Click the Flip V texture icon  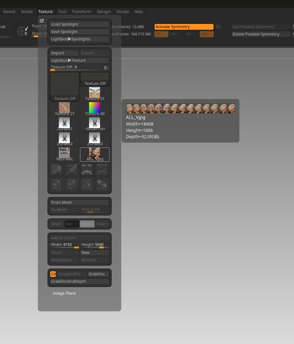[72, 185]
